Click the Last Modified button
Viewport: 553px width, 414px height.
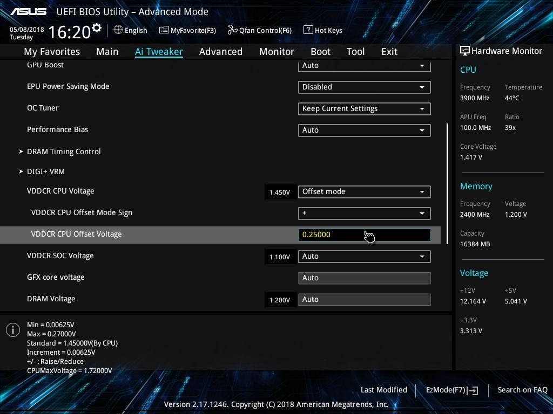click(383, 389)
